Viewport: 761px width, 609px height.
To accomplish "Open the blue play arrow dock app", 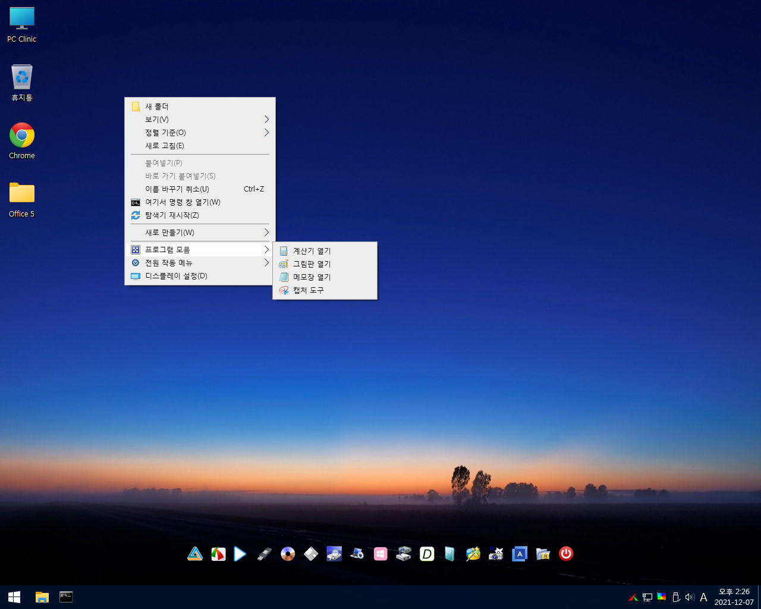I will [x=240, y=554].
